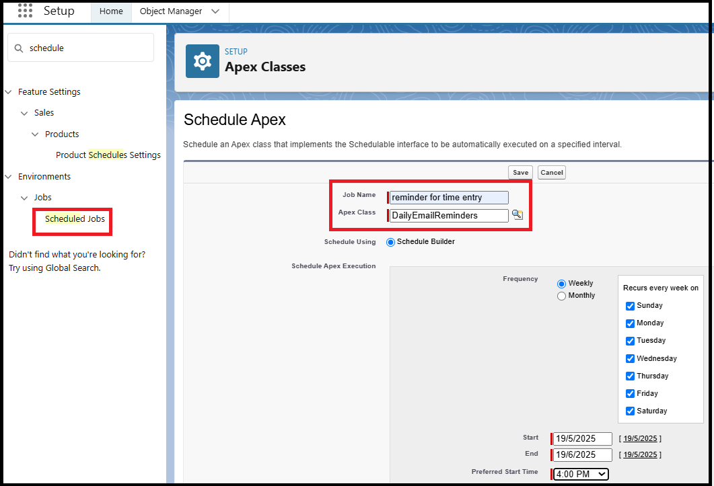Open Product Schedules Settings

click(108, 155)
